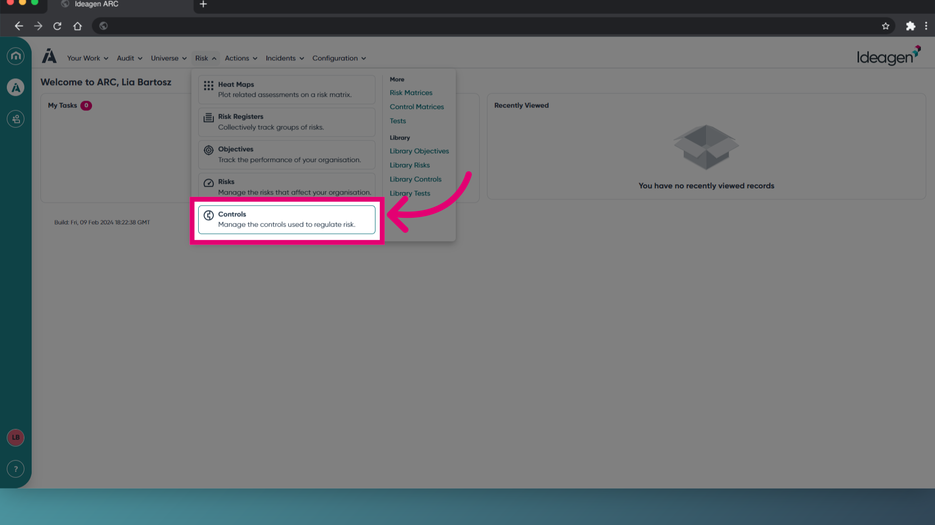Image resolution: width=935 pixels, height=525 pixels.
Task: Expand the Configuration menu
Action: 339,58
